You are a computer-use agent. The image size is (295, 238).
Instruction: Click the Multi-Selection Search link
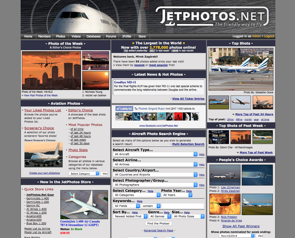188,144
